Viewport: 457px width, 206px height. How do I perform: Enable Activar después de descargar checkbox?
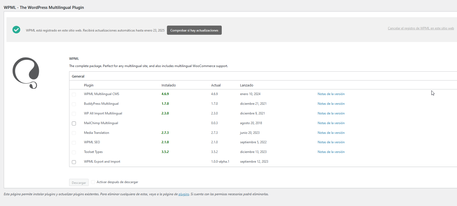(93, 182)
